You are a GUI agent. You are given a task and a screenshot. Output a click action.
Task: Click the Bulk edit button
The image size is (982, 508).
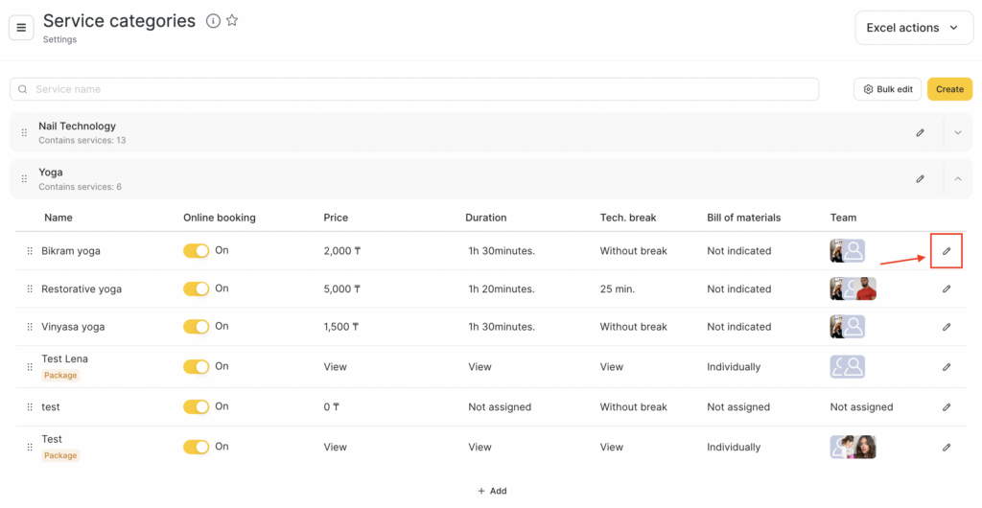[887, 89]
